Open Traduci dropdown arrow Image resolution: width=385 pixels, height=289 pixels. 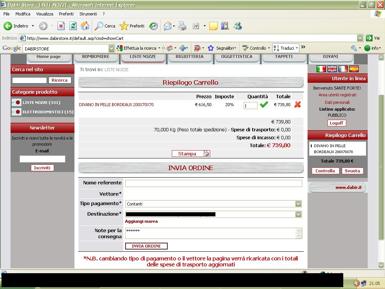coord(297,48)
